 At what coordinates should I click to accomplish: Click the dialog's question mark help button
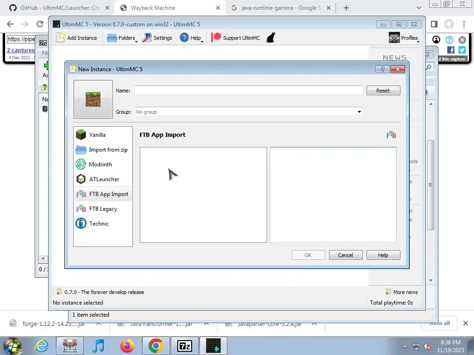pyautogui.click(x=382, y=69)
